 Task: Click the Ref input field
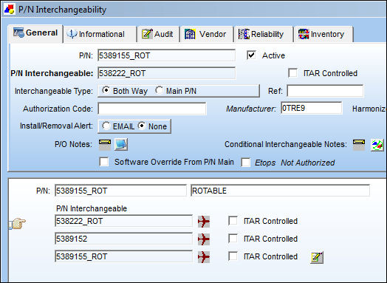[325, 91]
